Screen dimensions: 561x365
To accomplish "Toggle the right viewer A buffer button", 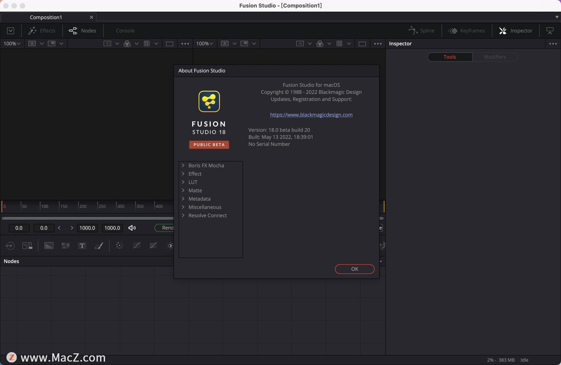I will 225,44.
